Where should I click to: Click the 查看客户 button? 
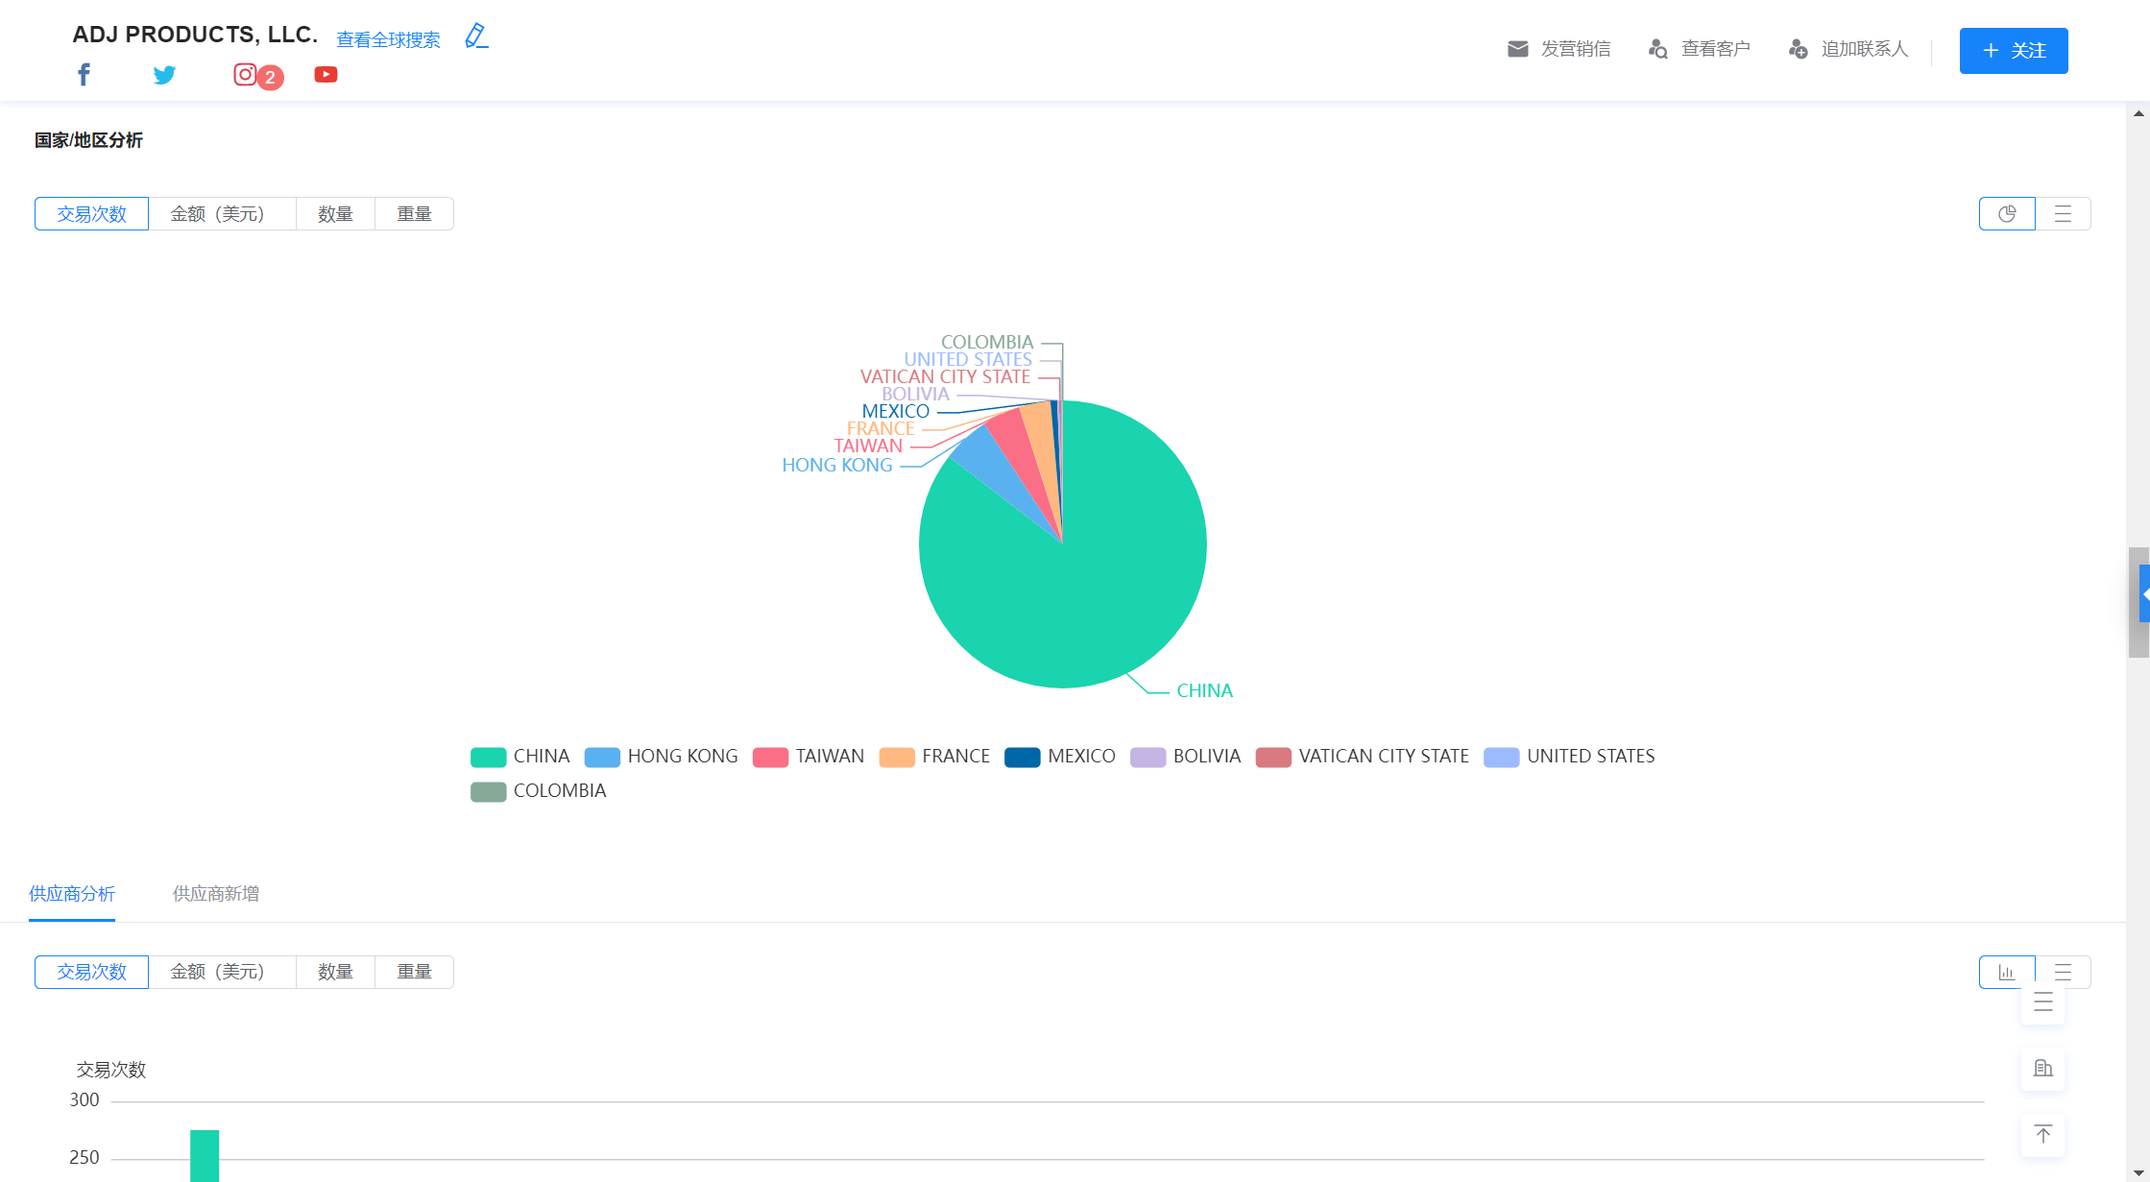(x=1699, y=49)
